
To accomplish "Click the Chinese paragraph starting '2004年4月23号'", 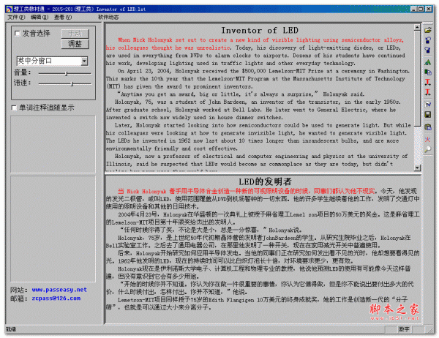I will (x=263, y=219).
